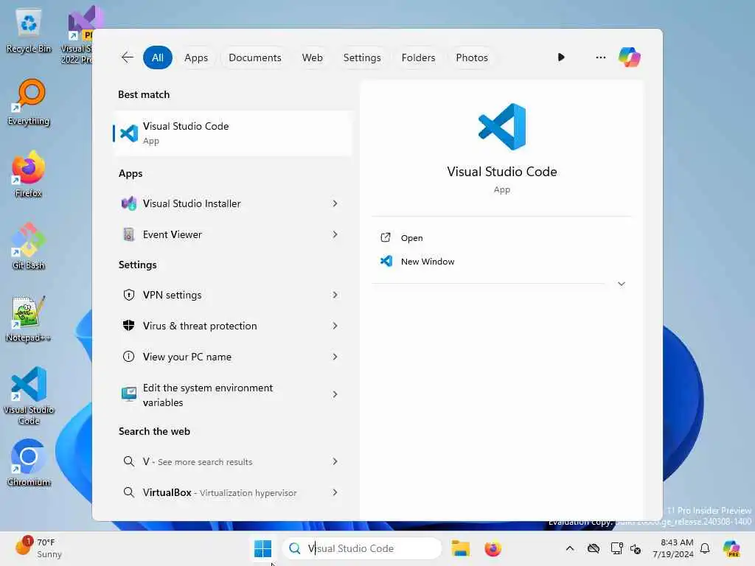Expand Event Viewer result chevron

coord(335,234)
